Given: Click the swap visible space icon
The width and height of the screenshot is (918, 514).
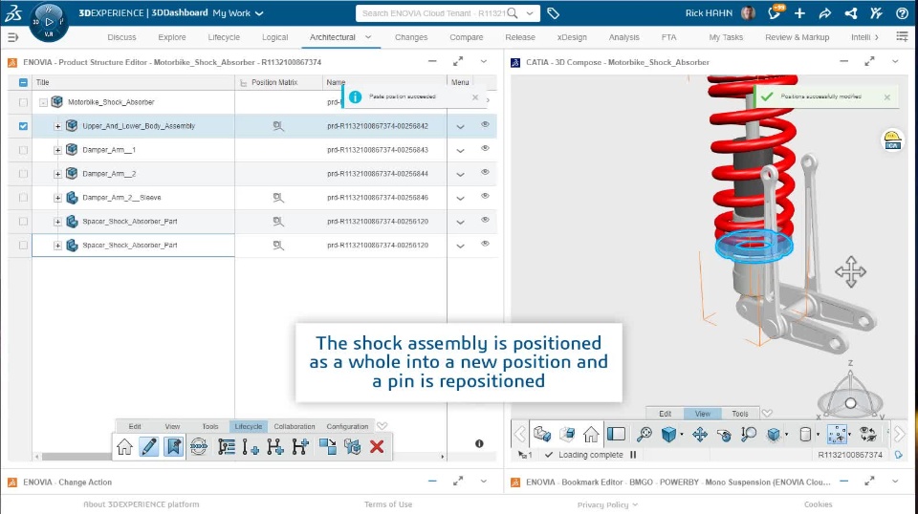Looking at the screenshot, I should pyautogui.click(x=867, y=434).
